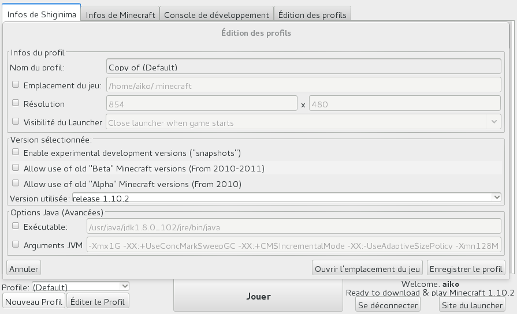This screenshot has width=517, height=314.
Task: Click the Nom du profil text field
Action: 303,67
